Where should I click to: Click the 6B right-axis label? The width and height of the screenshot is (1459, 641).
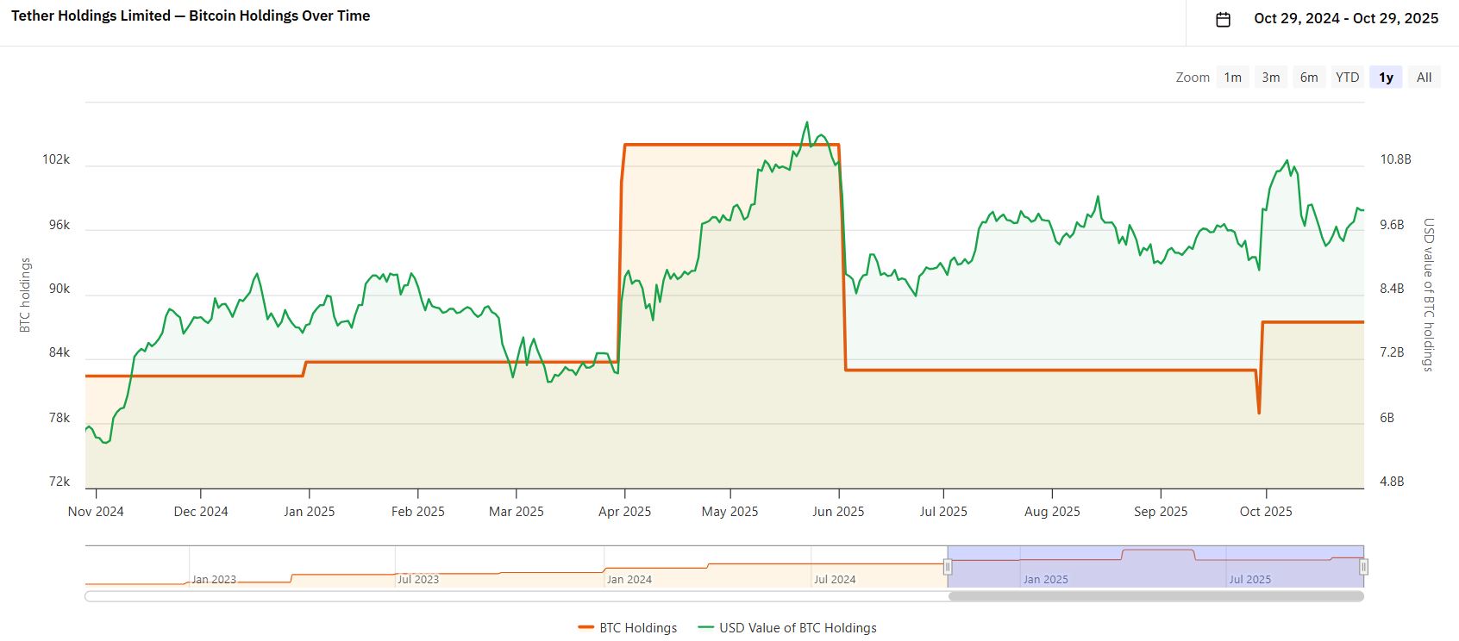[1387, 418]
